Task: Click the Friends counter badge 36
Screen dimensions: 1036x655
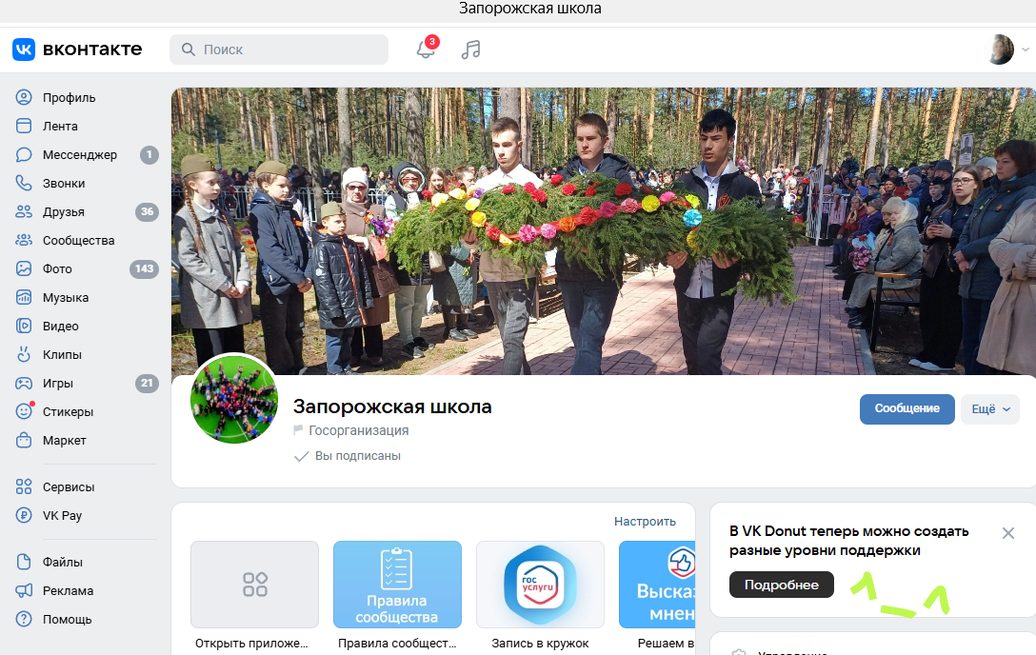Action: 147,212
